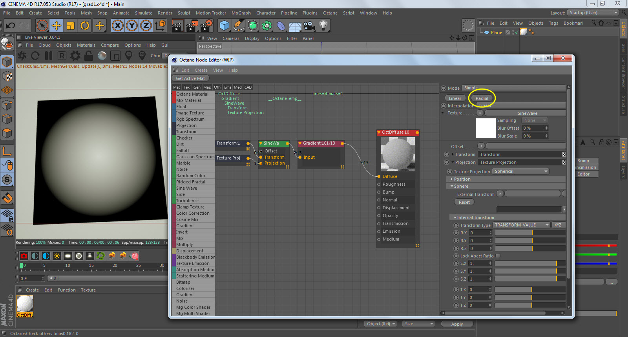Viewport: 628px width, 337px height.
Task: Click the cube primitive object icon
Action: [224, 26]
